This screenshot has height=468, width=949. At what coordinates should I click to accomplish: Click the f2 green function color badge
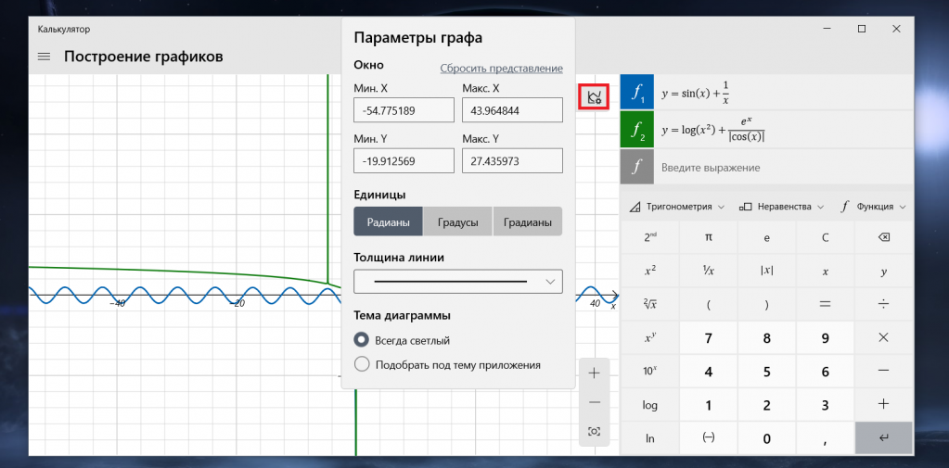[x=636, y=130]
